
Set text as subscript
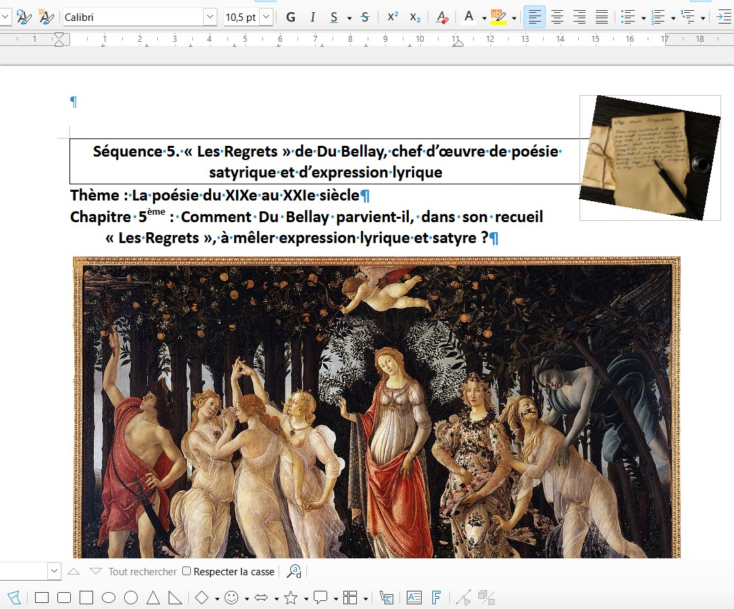point(415,18)
